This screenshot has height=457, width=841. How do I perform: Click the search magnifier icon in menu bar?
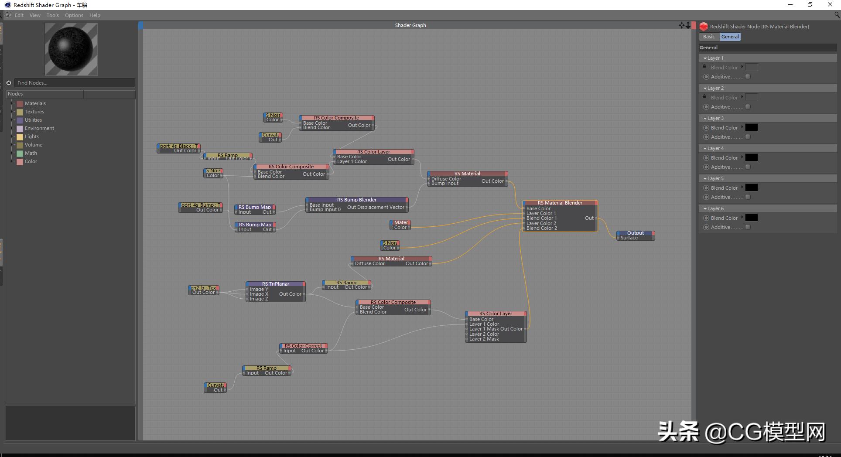pyautogui.click(x=837, y=15)
